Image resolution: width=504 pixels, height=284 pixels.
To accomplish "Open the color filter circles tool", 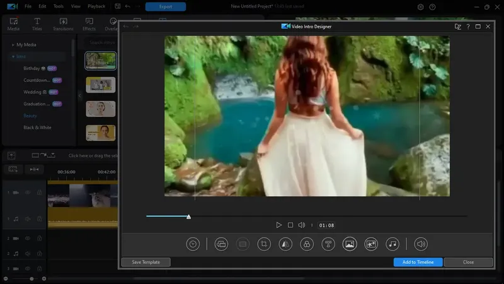I will tap(306, 244).
